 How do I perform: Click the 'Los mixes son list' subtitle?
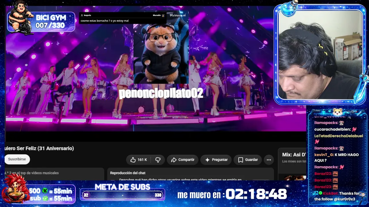(x=294, y=161)
